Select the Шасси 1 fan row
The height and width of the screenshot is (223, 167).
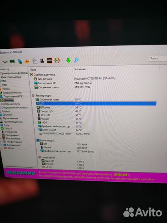pos(47,147)
